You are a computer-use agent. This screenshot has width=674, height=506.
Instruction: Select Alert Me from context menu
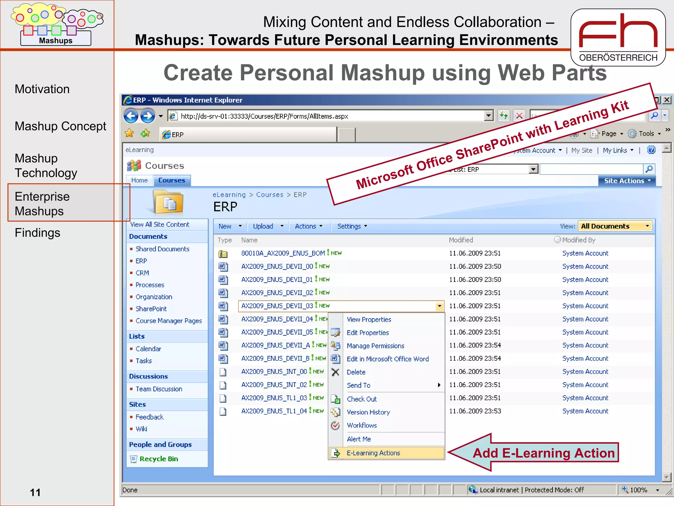click(359, 439)
